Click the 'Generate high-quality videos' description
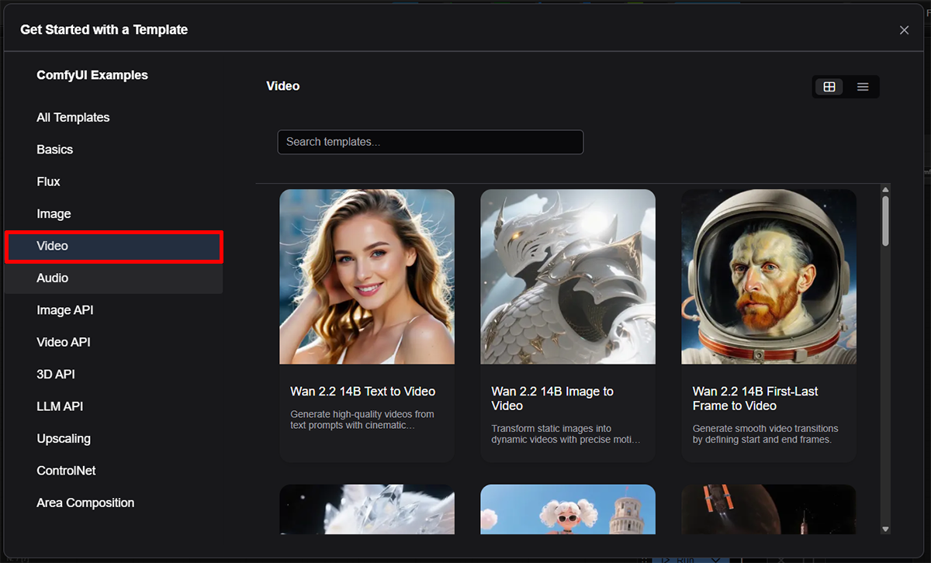 362,420
